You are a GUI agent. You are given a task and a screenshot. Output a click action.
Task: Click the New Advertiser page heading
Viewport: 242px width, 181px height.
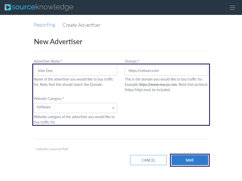[58, 41]
